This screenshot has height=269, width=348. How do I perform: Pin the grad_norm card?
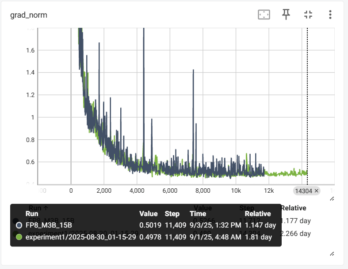click(286, 15)
